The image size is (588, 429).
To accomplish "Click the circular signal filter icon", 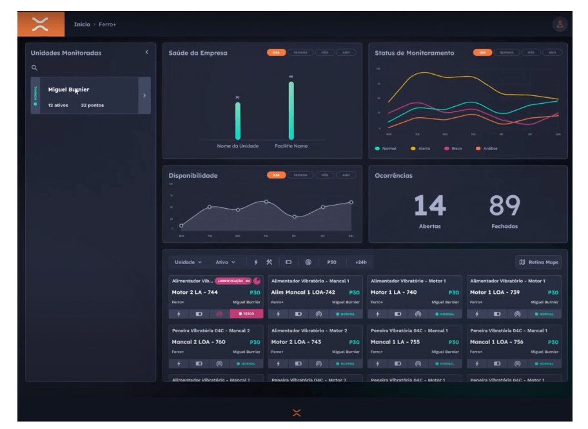I will coord(308,262).
